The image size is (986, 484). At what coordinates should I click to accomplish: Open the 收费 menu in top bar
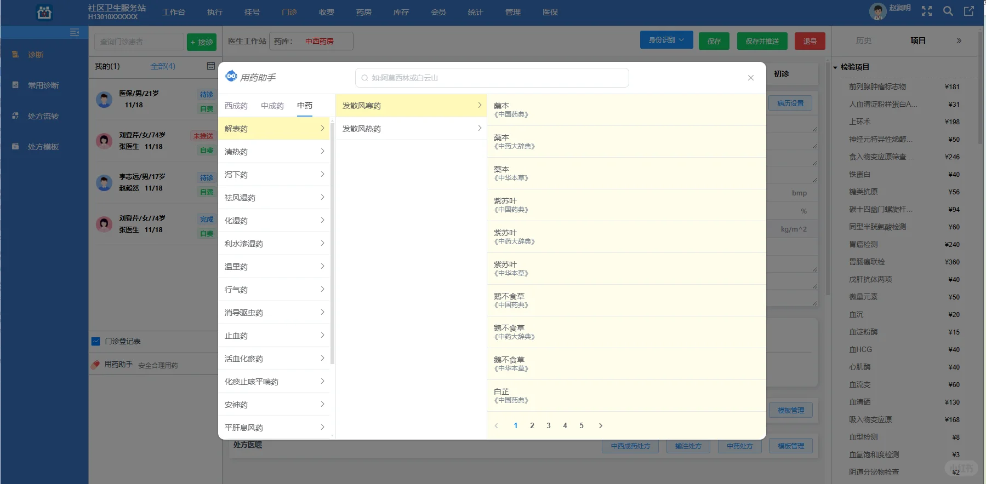(327, 12)
